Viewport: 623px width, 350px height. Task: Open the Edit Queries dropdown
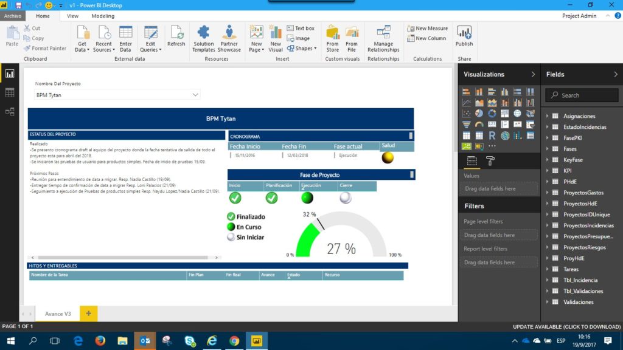(151, 38)
